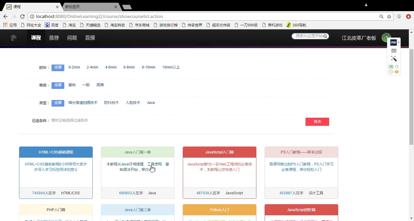The image size is (414, 221).
Task: Click the green screencast icon in the widget
Action: coord(391,66)
